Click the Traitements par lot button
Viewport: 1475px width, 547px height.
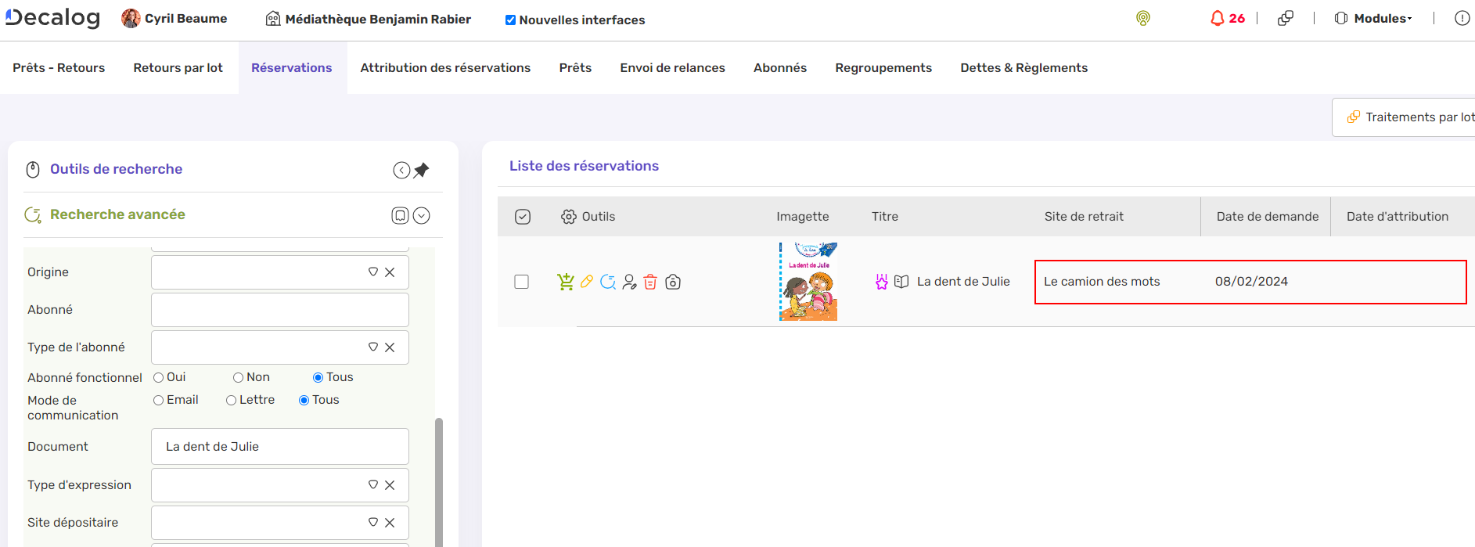[x=1410, y=117]
